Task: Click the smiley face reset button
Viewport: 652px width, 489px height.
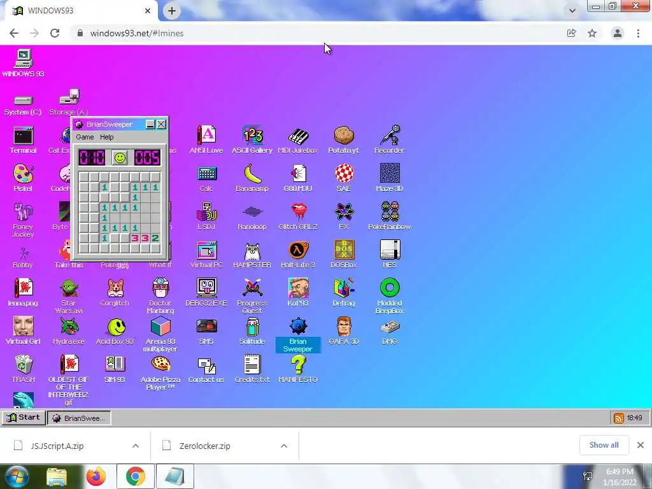Action: point(120,158)
